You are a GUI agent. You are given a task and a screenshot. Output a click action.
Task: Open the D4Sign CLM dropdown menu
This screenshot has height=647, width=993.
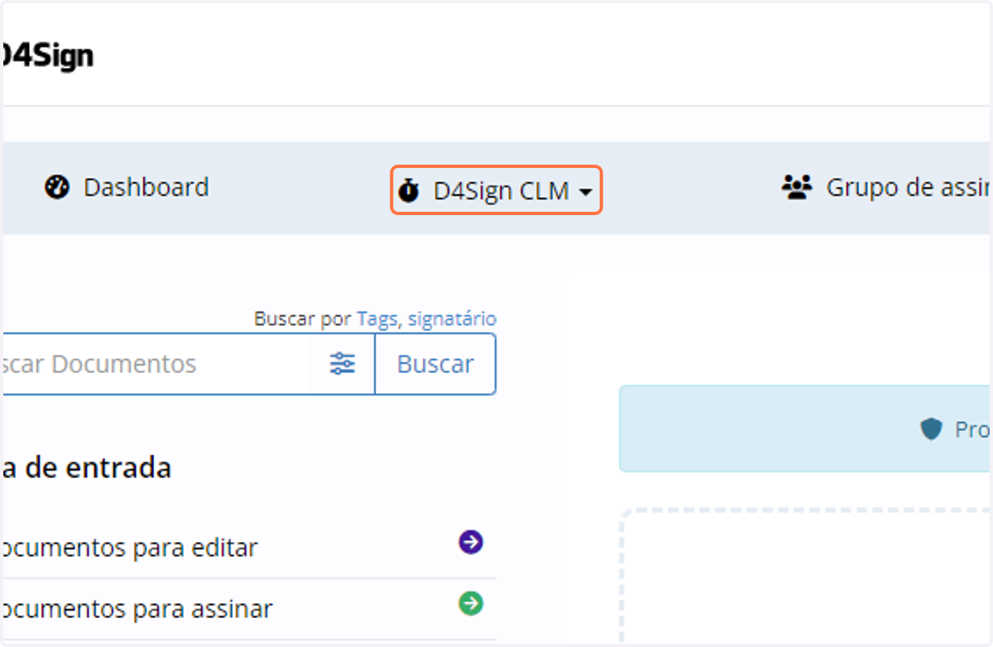[x=496, y=191]
